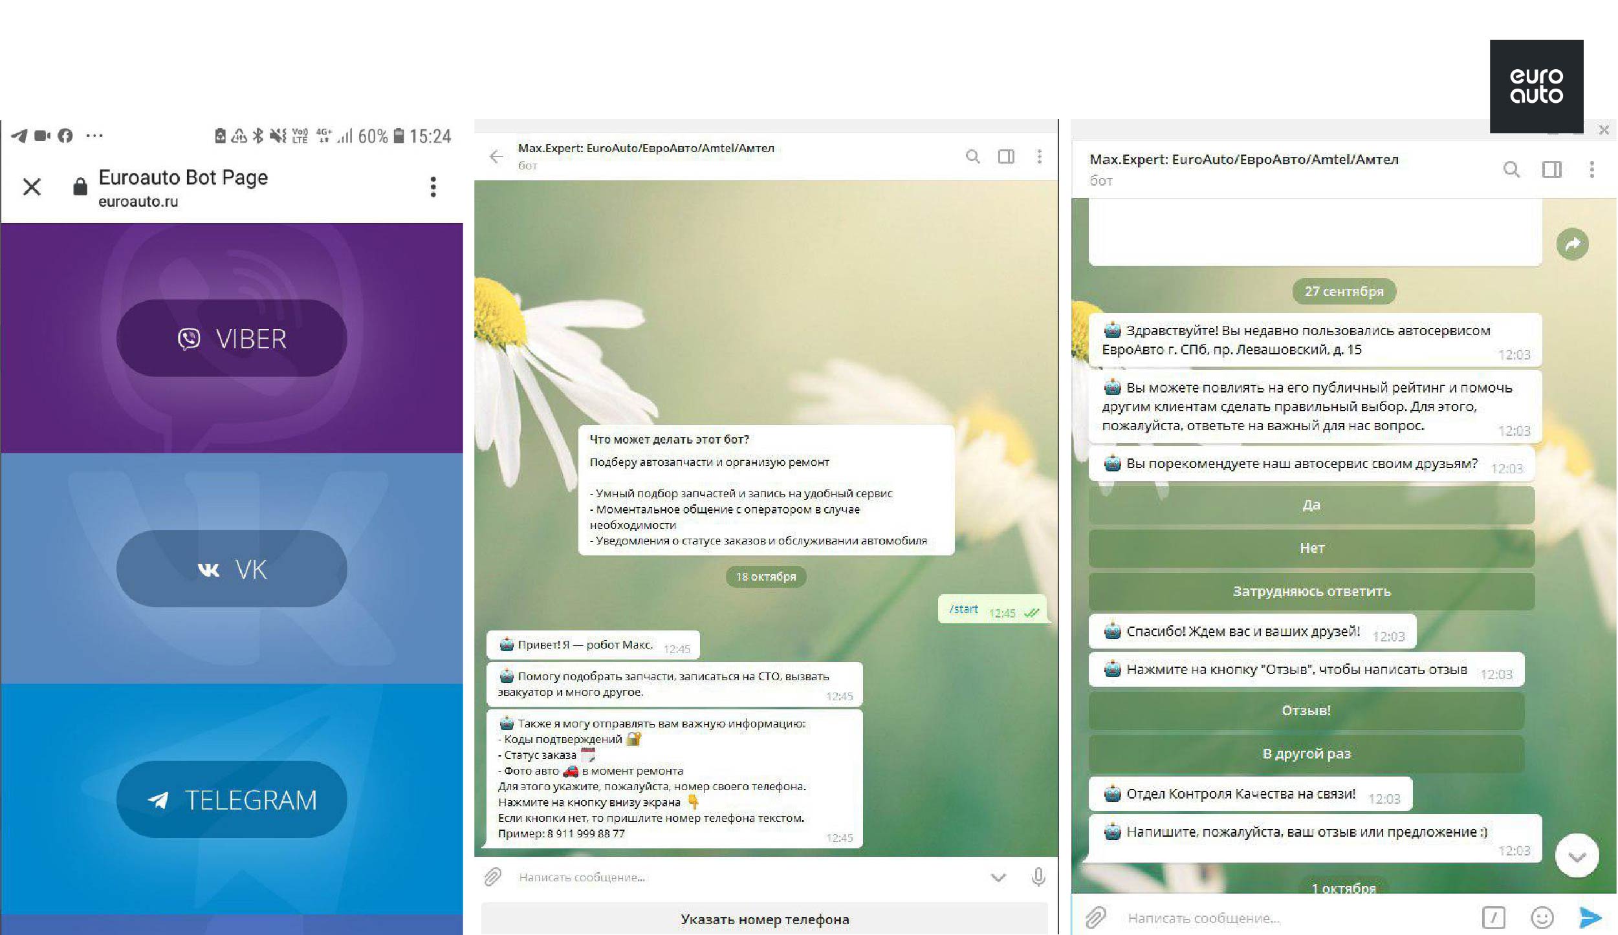
Task: Toggle the side panel in middle chat header
Action: [x=1006, y=156]
